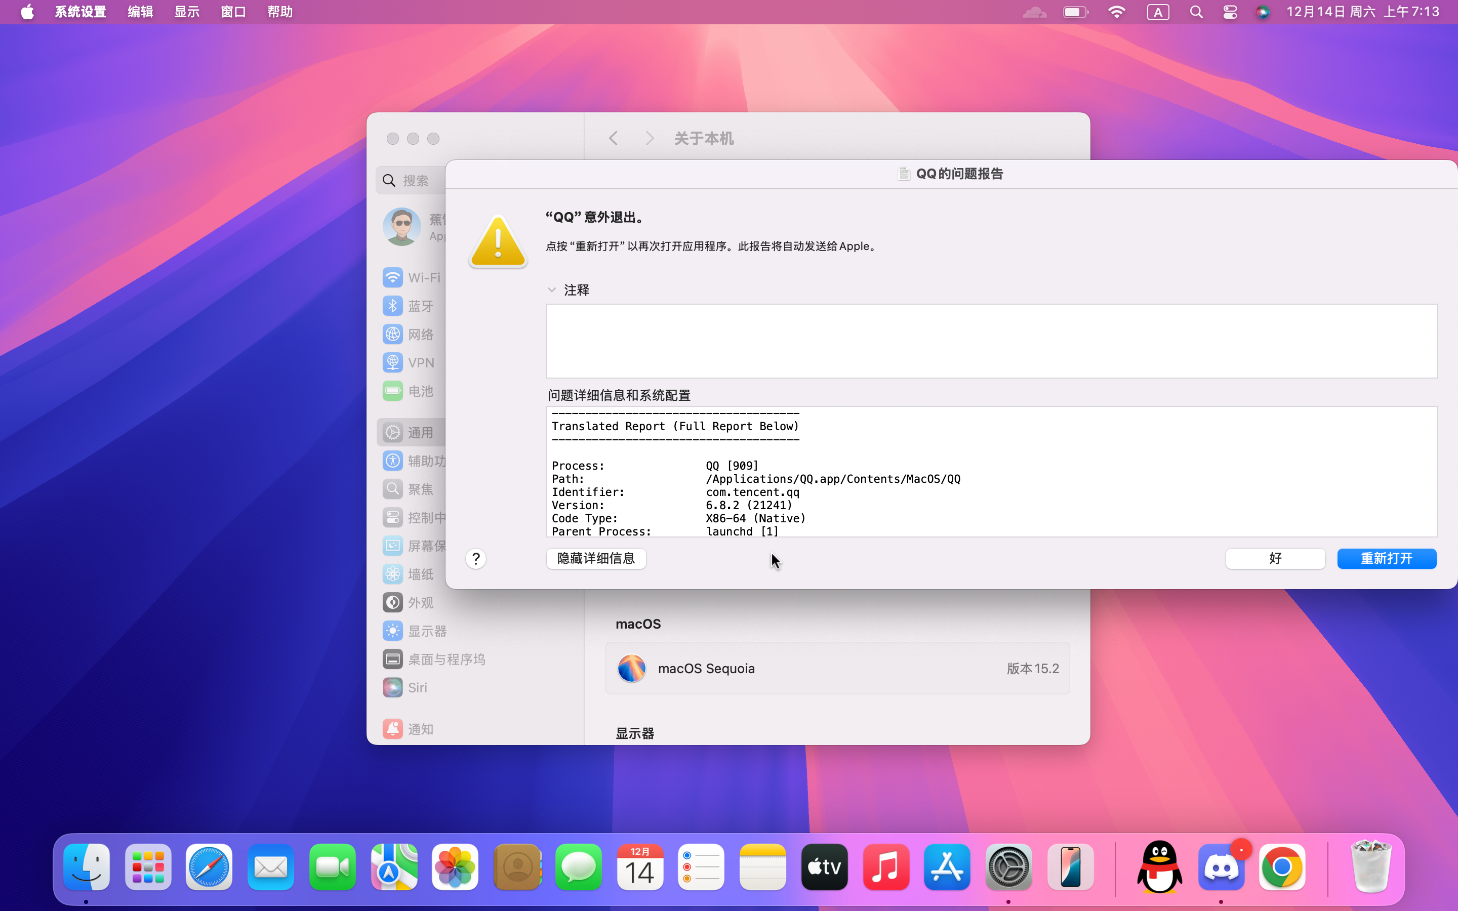Open FaceTime from the Dock

tap(332, 867)
